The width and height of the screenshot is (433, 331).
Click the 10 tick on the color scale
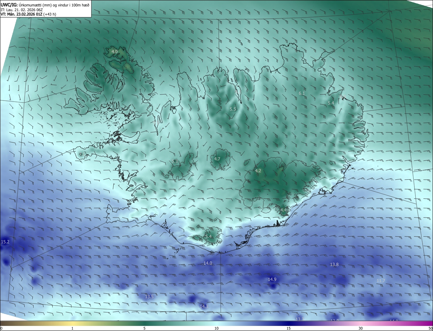click(x=216, y=328)
